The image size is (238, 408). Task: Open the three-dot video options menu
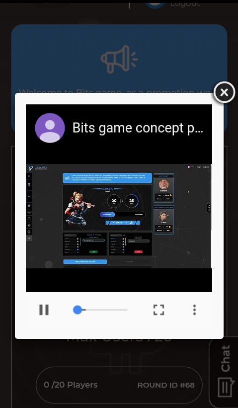[x=194, y=310]
